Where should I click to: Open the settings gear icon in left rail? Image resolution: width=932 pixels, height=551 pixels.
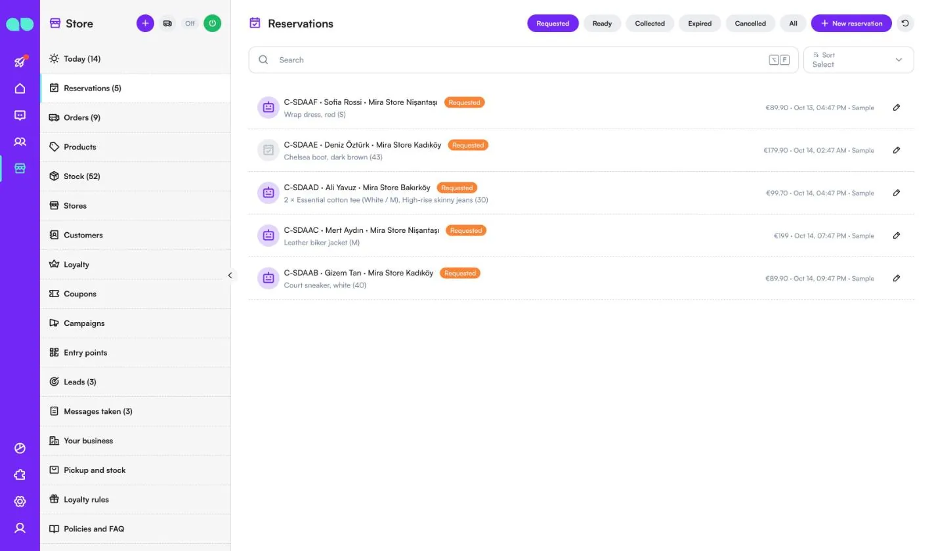[20, 501]
